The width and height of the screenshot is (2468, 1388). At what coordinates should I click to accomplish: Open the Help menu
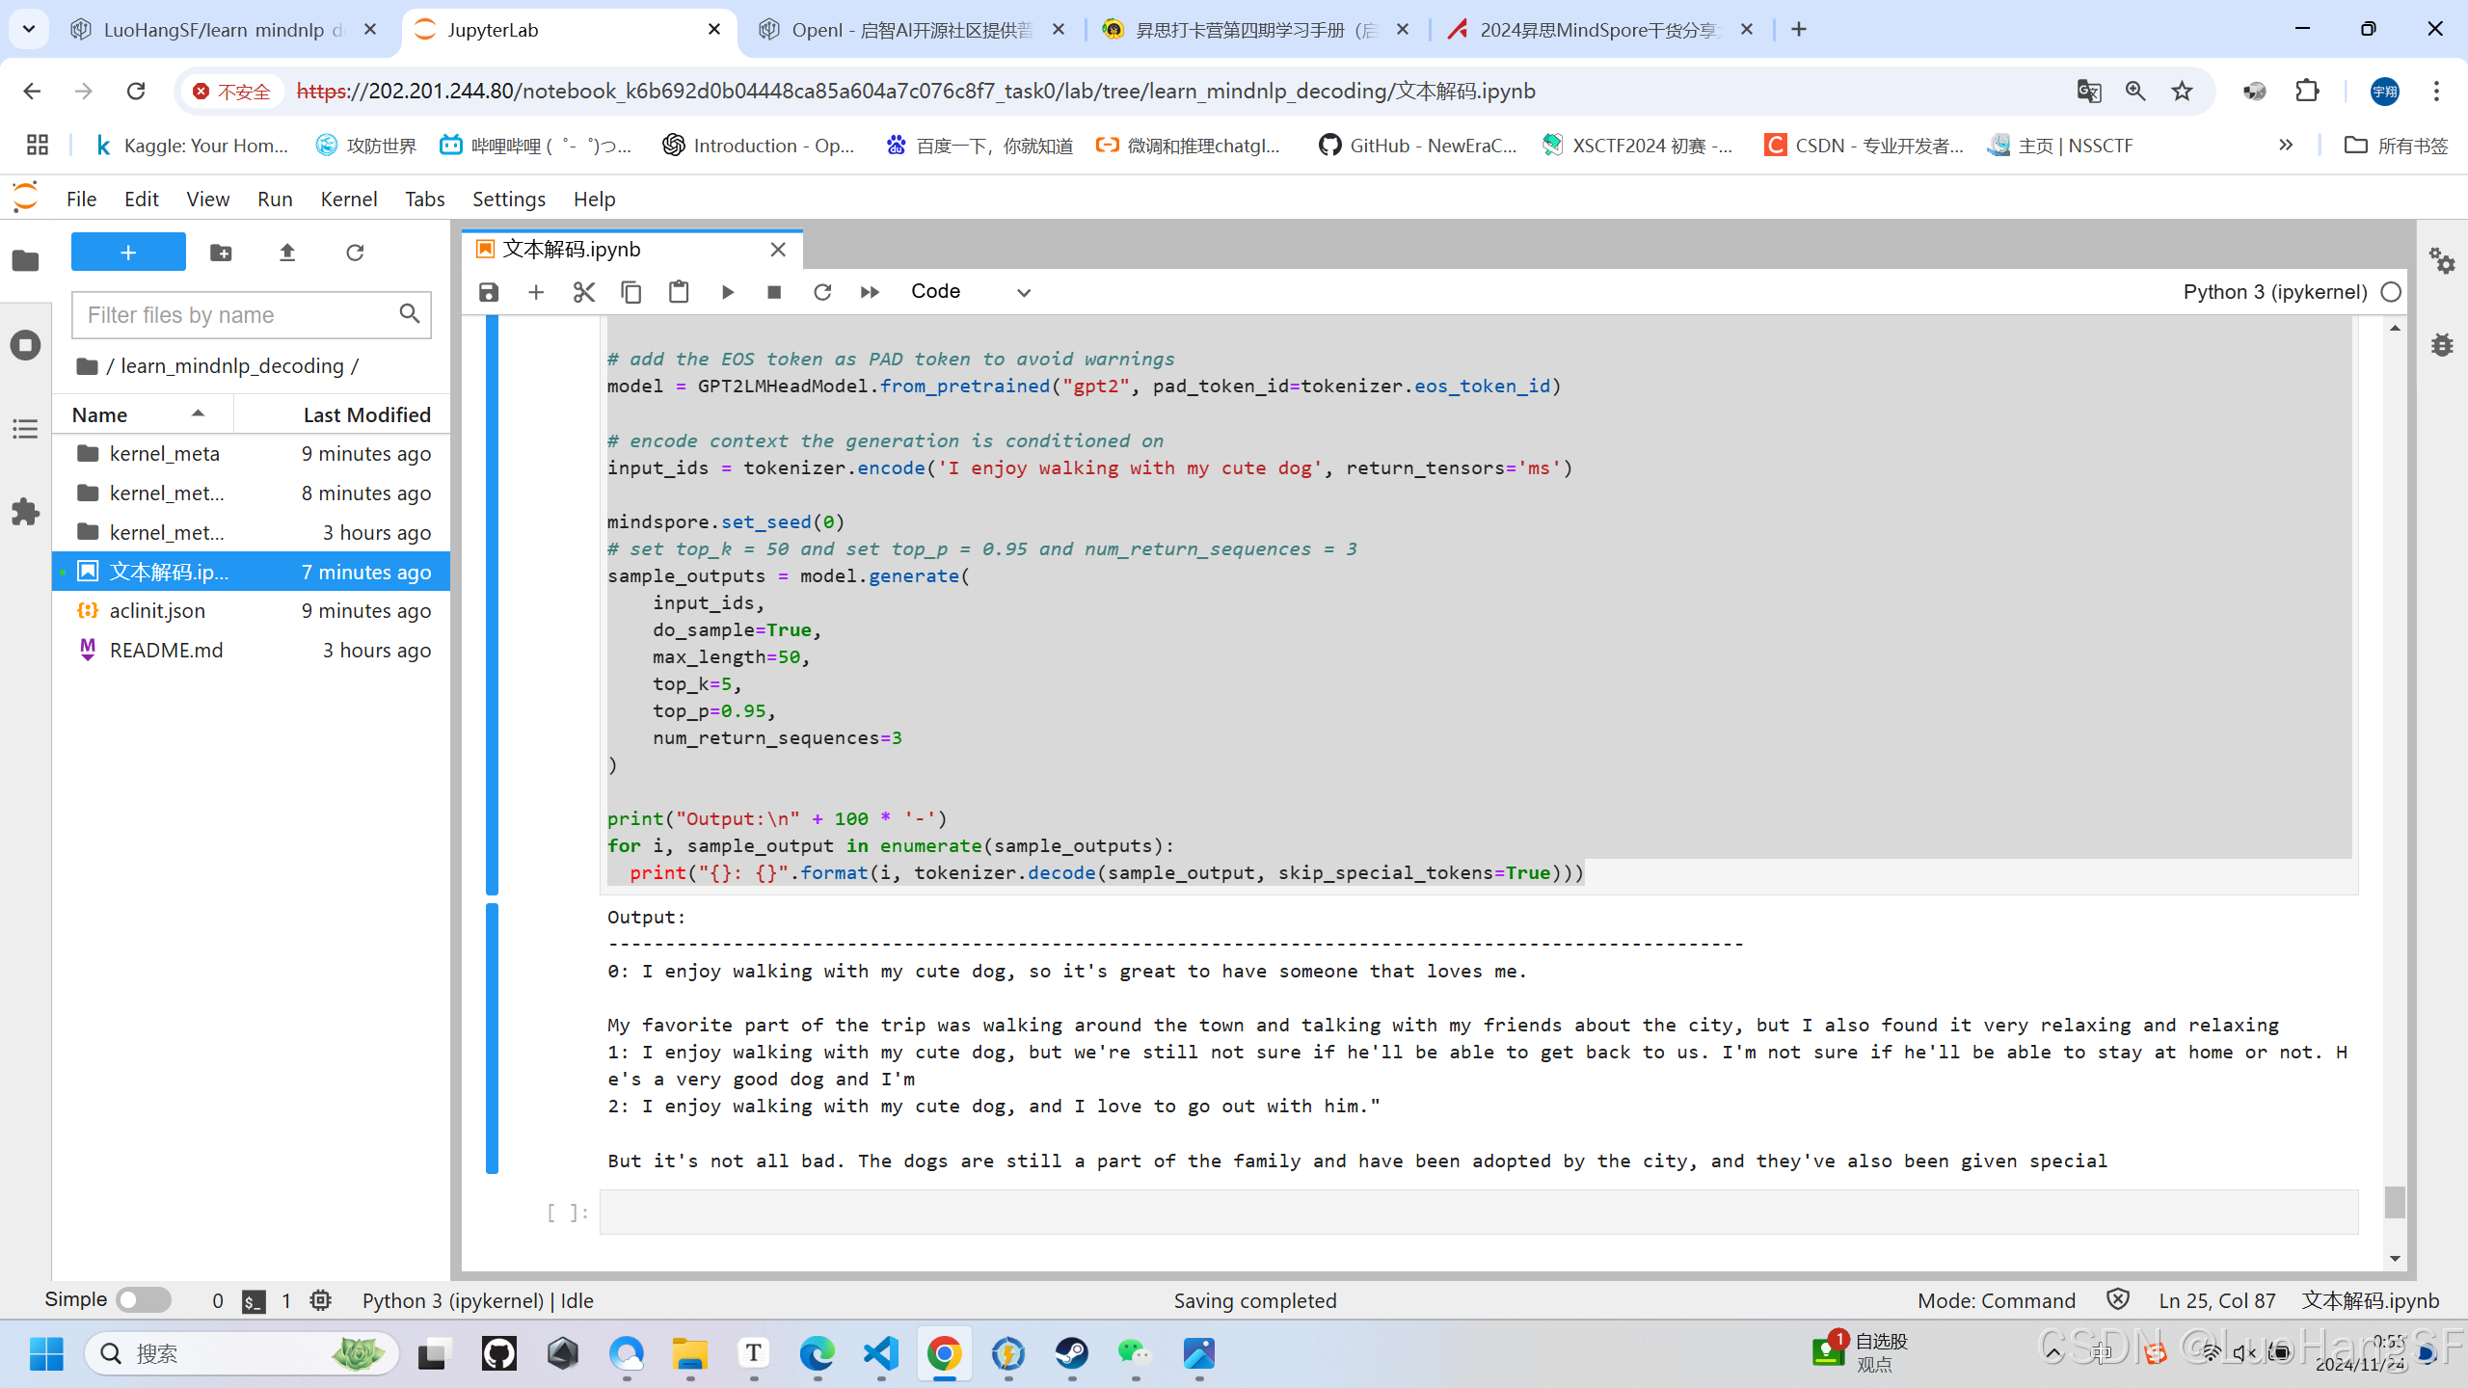click(595, 199)
